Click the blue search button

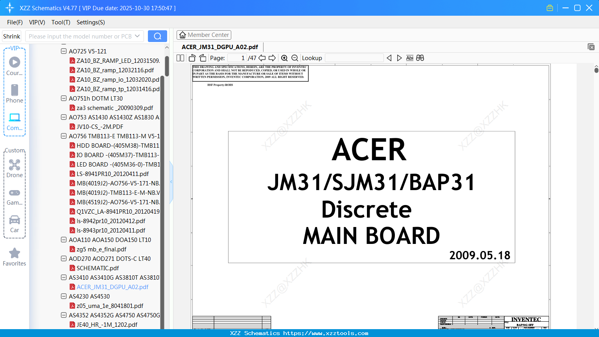tap(157, 36)
